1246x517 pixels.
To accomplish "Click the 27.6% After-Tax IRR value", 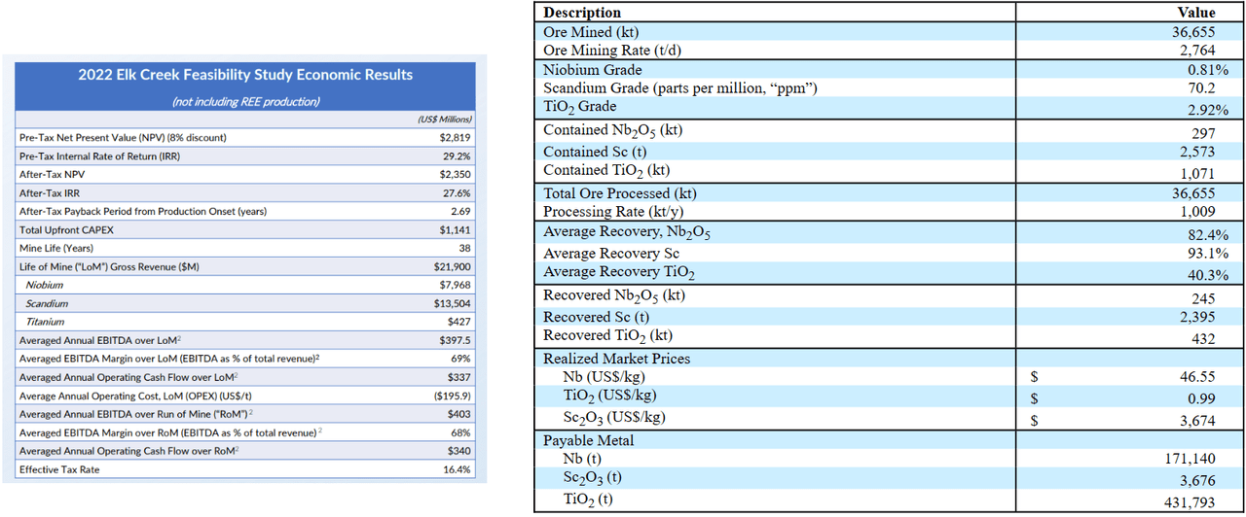I will click(457, 193).
